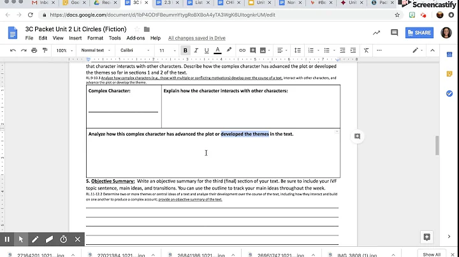459x257 pixels.
Task: Open the Edit menu
Action: pos(43,38)
